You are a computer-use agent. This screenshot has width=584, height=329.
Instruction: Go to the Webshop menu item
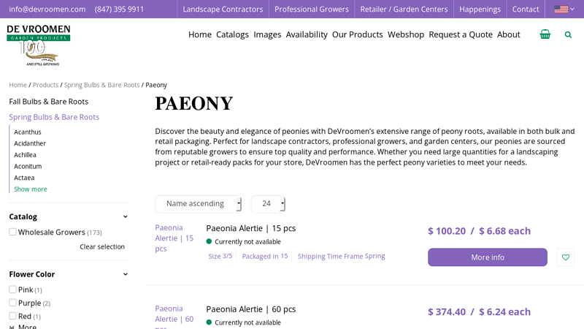pyautogui.click(x=406, y=34)
